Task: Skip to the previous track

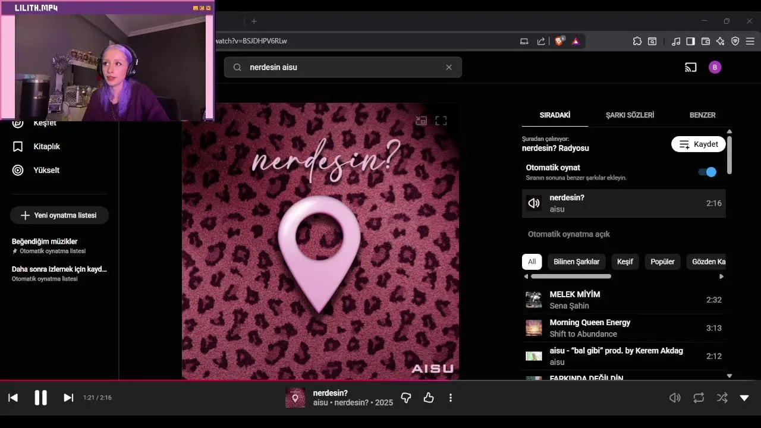Action: 13,398
